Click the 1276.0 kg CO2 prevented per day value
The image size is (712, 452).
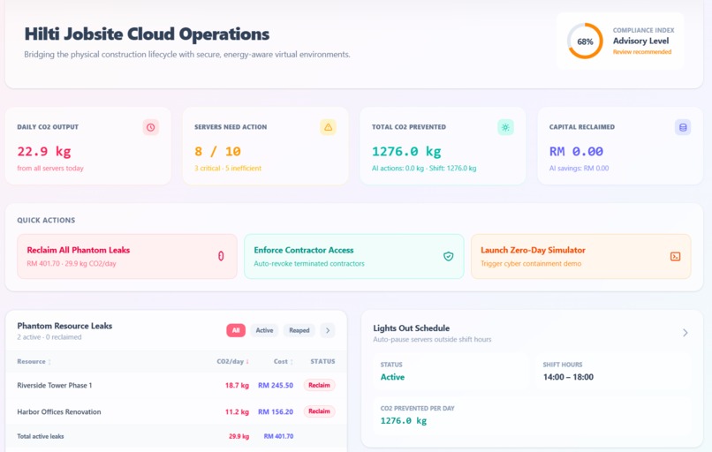(x=404, y=421)
